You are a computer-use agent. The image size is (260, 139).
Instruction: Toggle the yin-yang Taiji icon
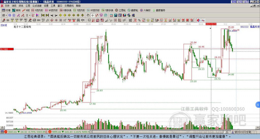pos(199,20)
